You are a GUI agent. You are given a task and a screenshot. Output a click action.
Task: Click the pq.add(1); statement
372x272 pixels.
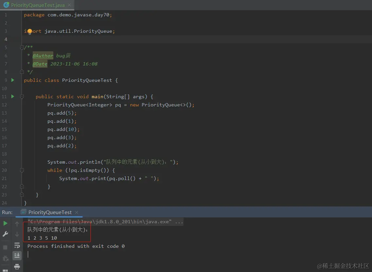click(62, 121)
